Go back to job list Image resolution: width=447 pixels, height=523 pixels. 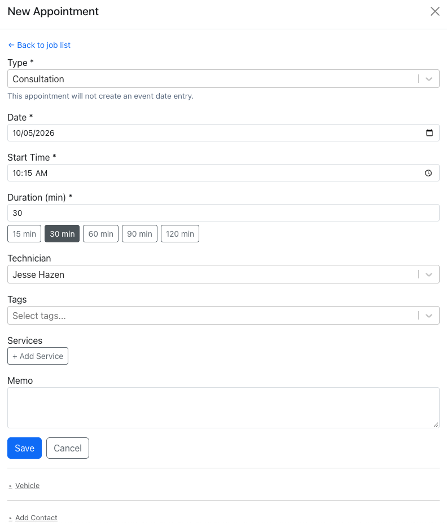tap(39, 45)
